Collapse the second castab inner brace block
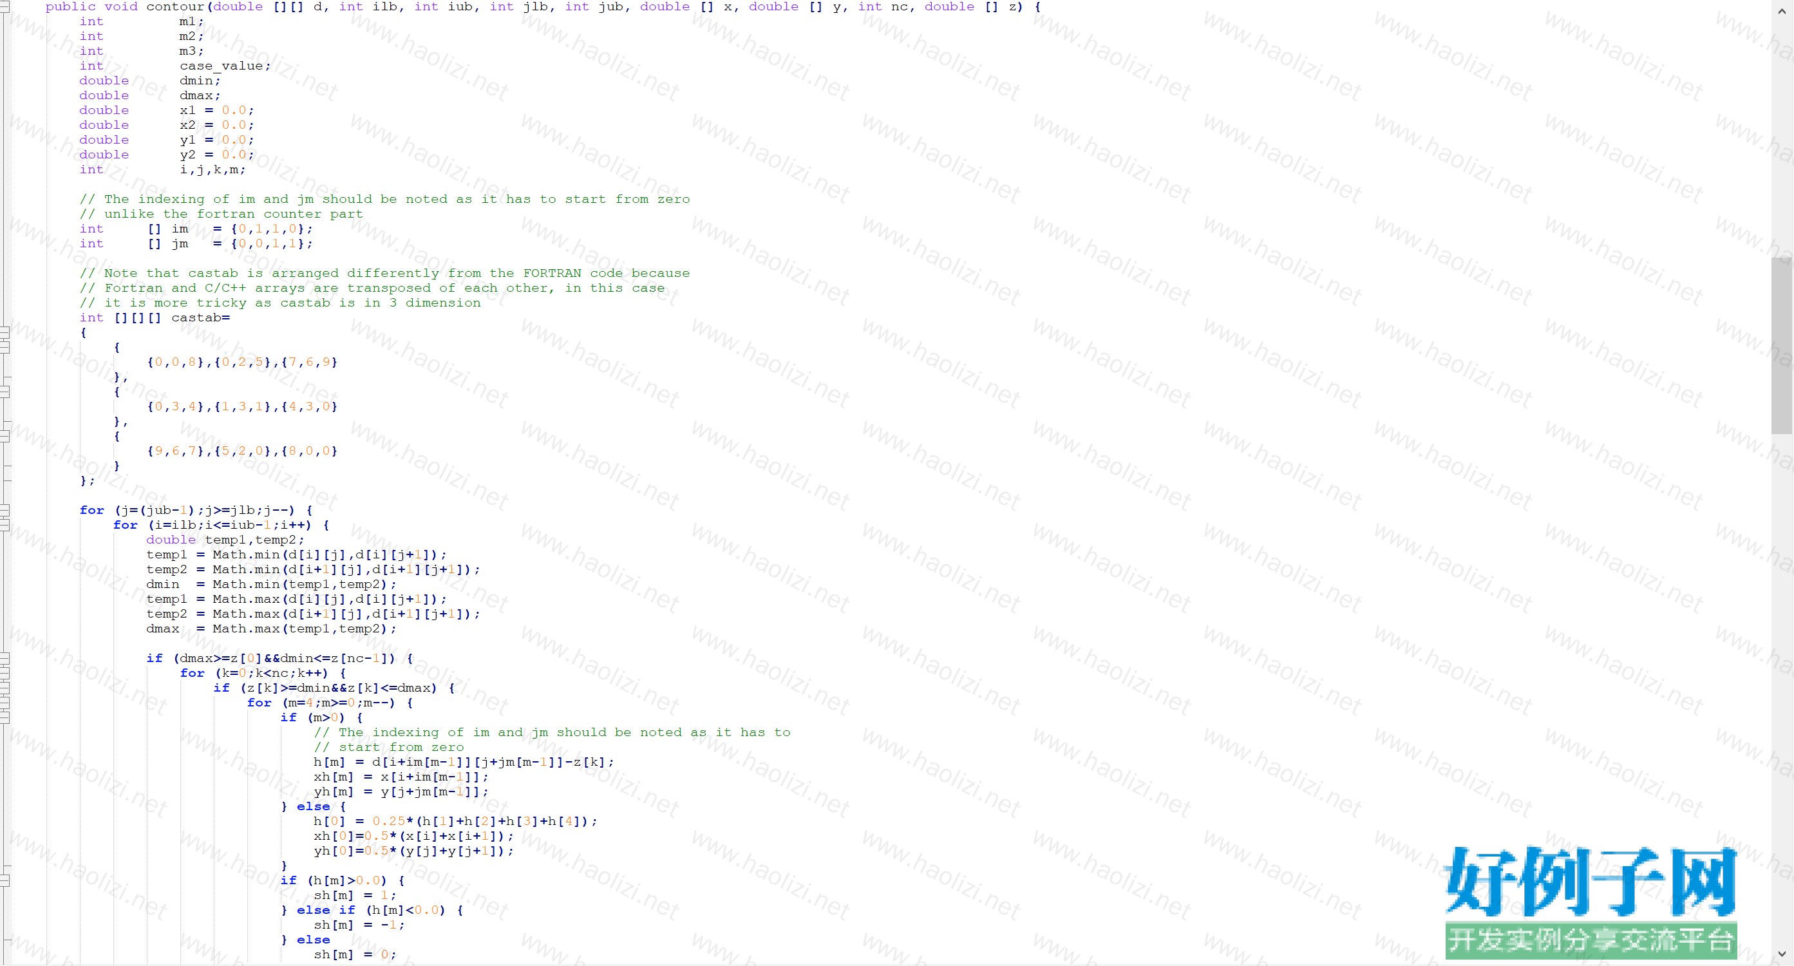 pos(5,392)
